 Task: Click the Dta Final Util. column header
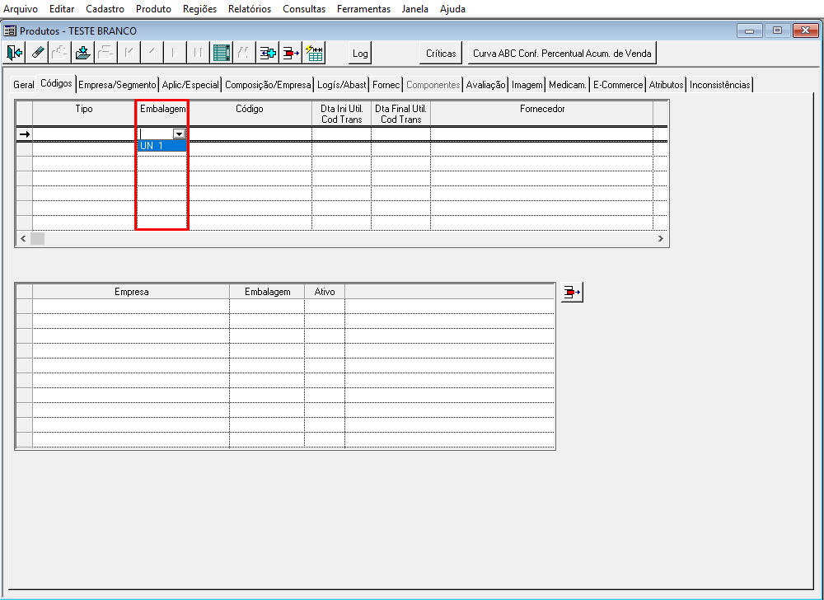coord(401,114)
